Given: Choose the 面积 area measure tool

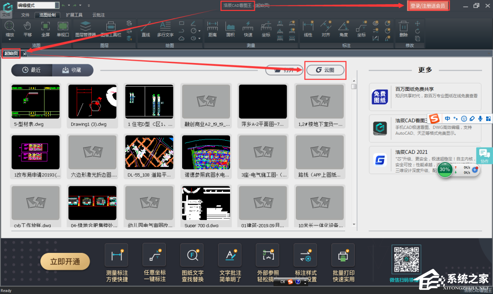Looking at the screenshot, I should (231, 29).
